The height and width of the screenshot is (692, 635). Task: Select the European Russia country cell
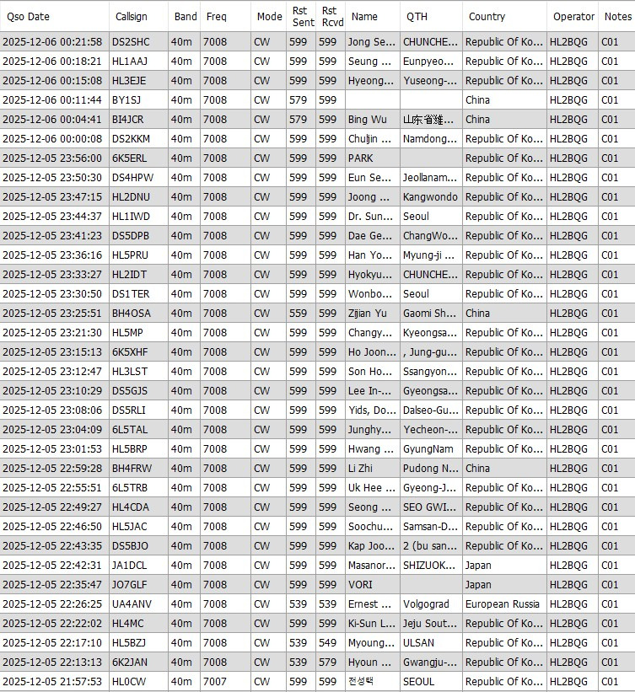pyautogui.click(x=503, y=603)
